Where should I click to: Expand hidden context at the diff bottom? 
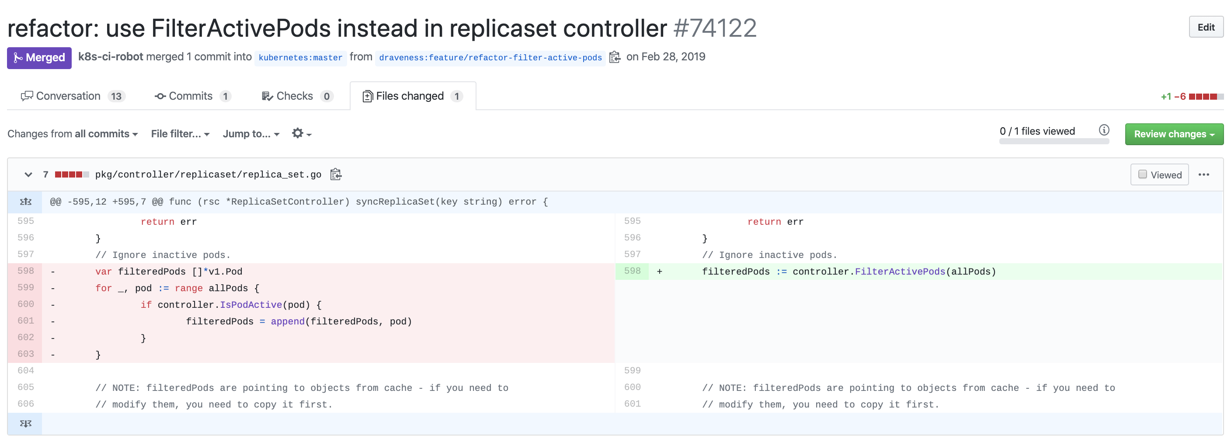tap(25, 423)
